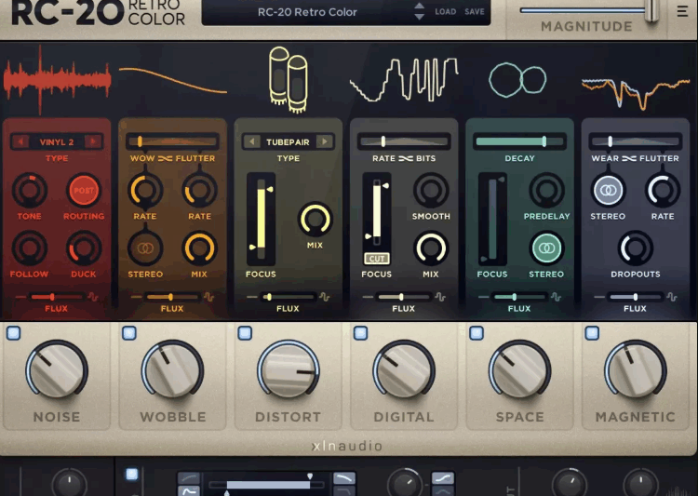Select previous distortion type left arrow

tap(252, 142)
